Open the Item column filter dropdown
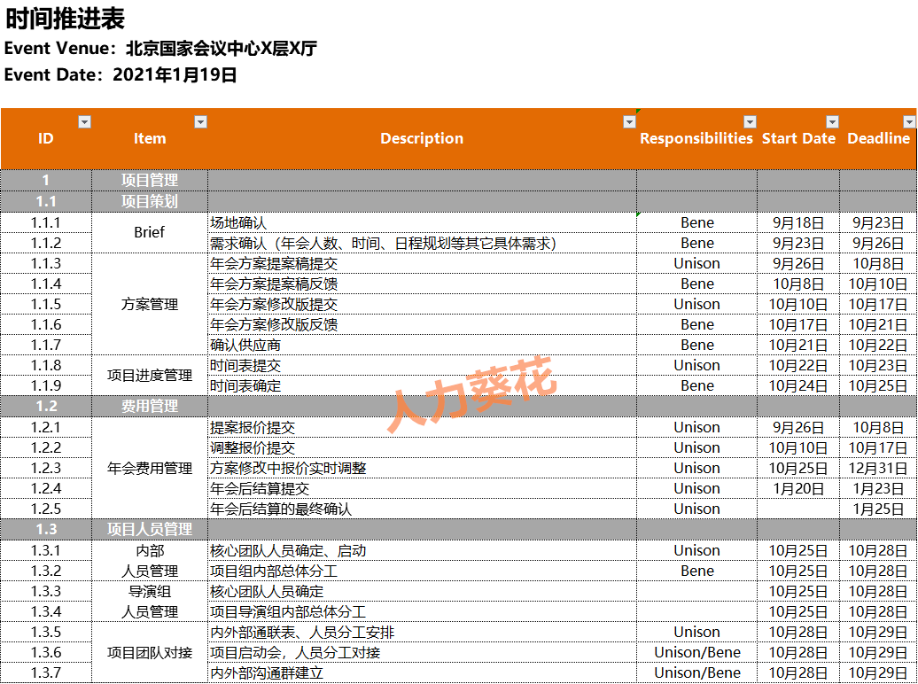The width and height of the screenshot is (918, 684). (x=201, y=122)
